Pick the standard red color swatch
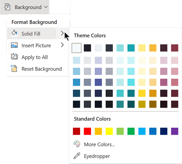182x164 pixels. click(87, 131)
